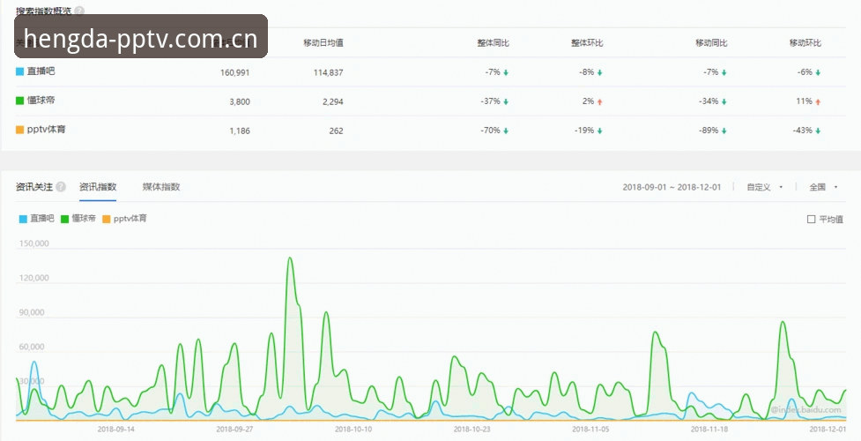The width and height of the screenshot is (861, 441).
Task: Click the blue swatch beside 直播吧 table row
Action: 19,71
